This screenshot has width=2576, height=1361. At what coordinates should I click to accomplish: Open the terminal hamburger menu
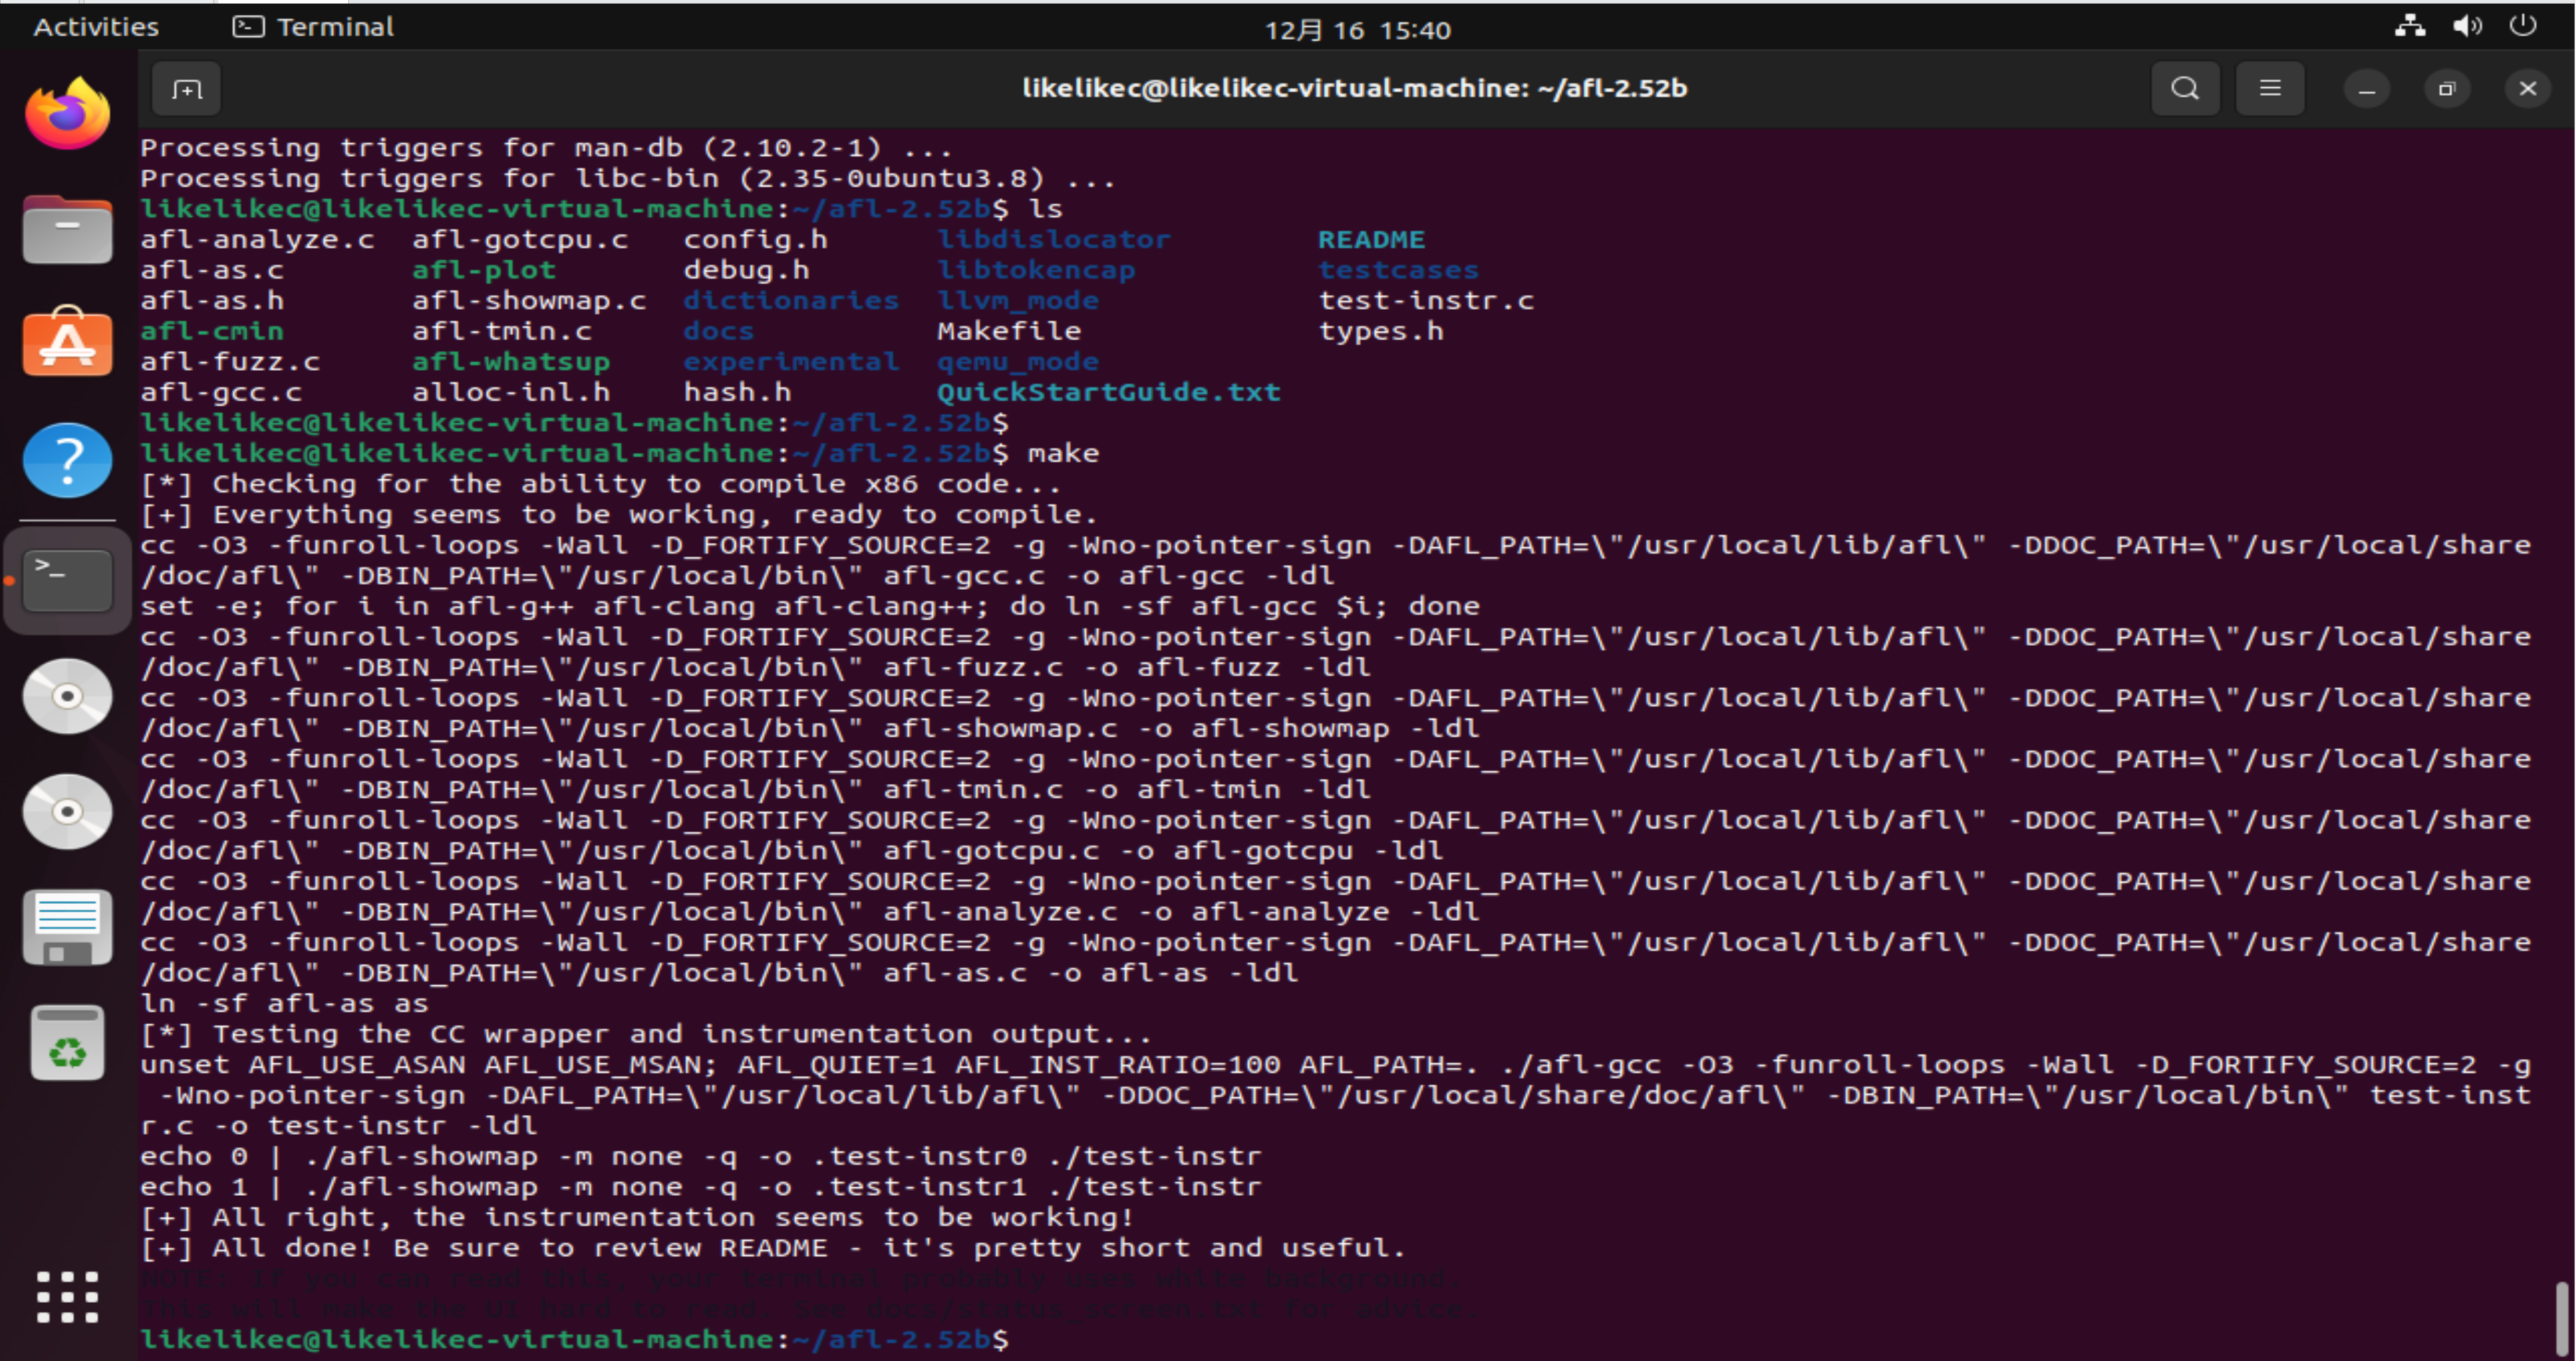(x=2270, y=89)
